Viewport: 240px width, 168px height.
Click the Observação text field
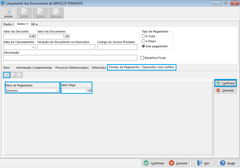70,58
